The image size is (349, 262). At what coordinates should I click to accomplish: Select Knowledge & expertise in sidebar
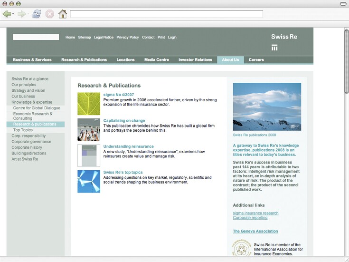pos(32,102)
